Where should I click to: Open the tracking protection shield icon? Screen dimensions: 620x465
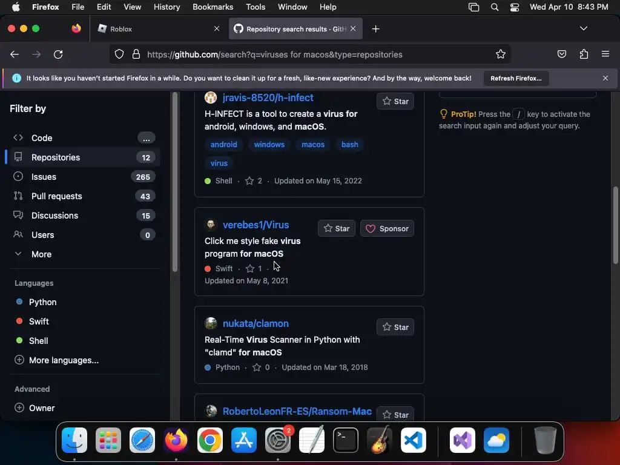119,54
